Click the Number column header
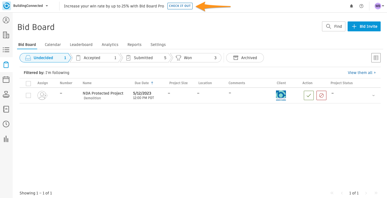 pos(66,83)
